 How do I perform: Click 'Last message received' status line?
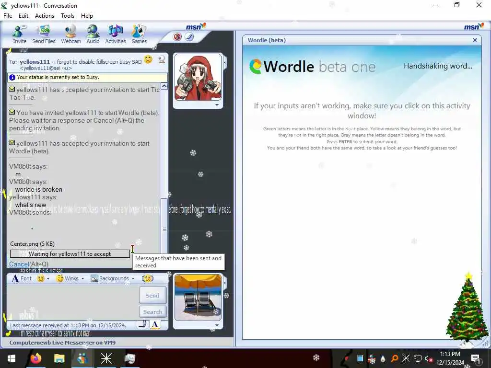pyautogui.click(x=68, y=325)
